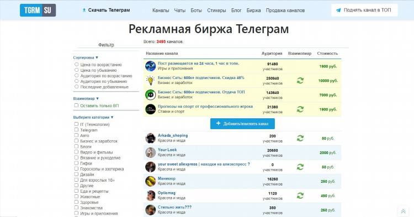Open the Стикеры menu item
This screenshot has height=217, width=414.
pos(216,10)
